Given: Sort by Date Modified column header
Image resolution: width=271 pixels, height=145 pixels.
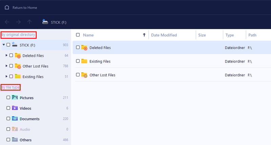Looking at the screenshot, I should coord(164,35).
